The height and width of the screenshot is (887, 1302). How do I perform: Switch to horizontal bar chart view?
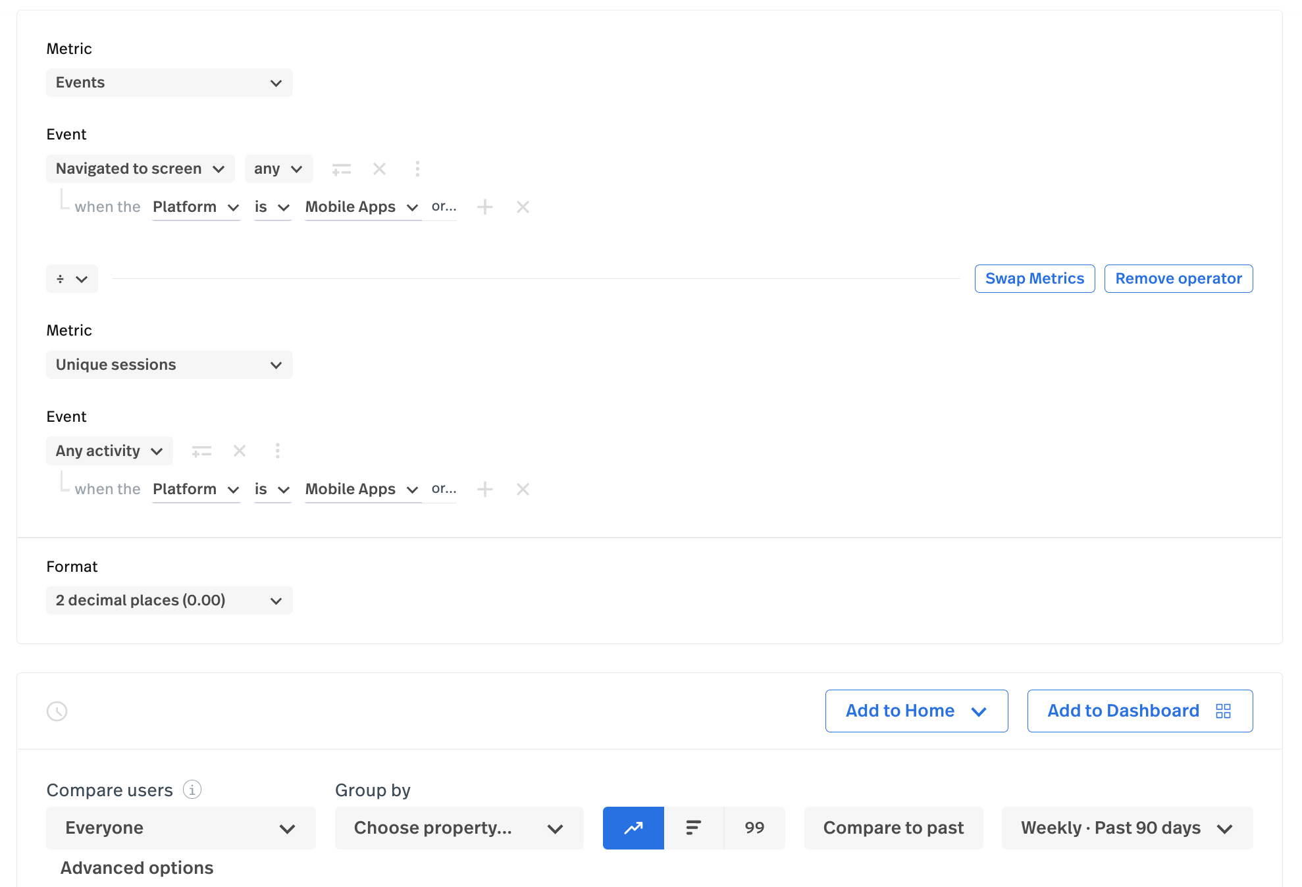[x=693, y=828]
